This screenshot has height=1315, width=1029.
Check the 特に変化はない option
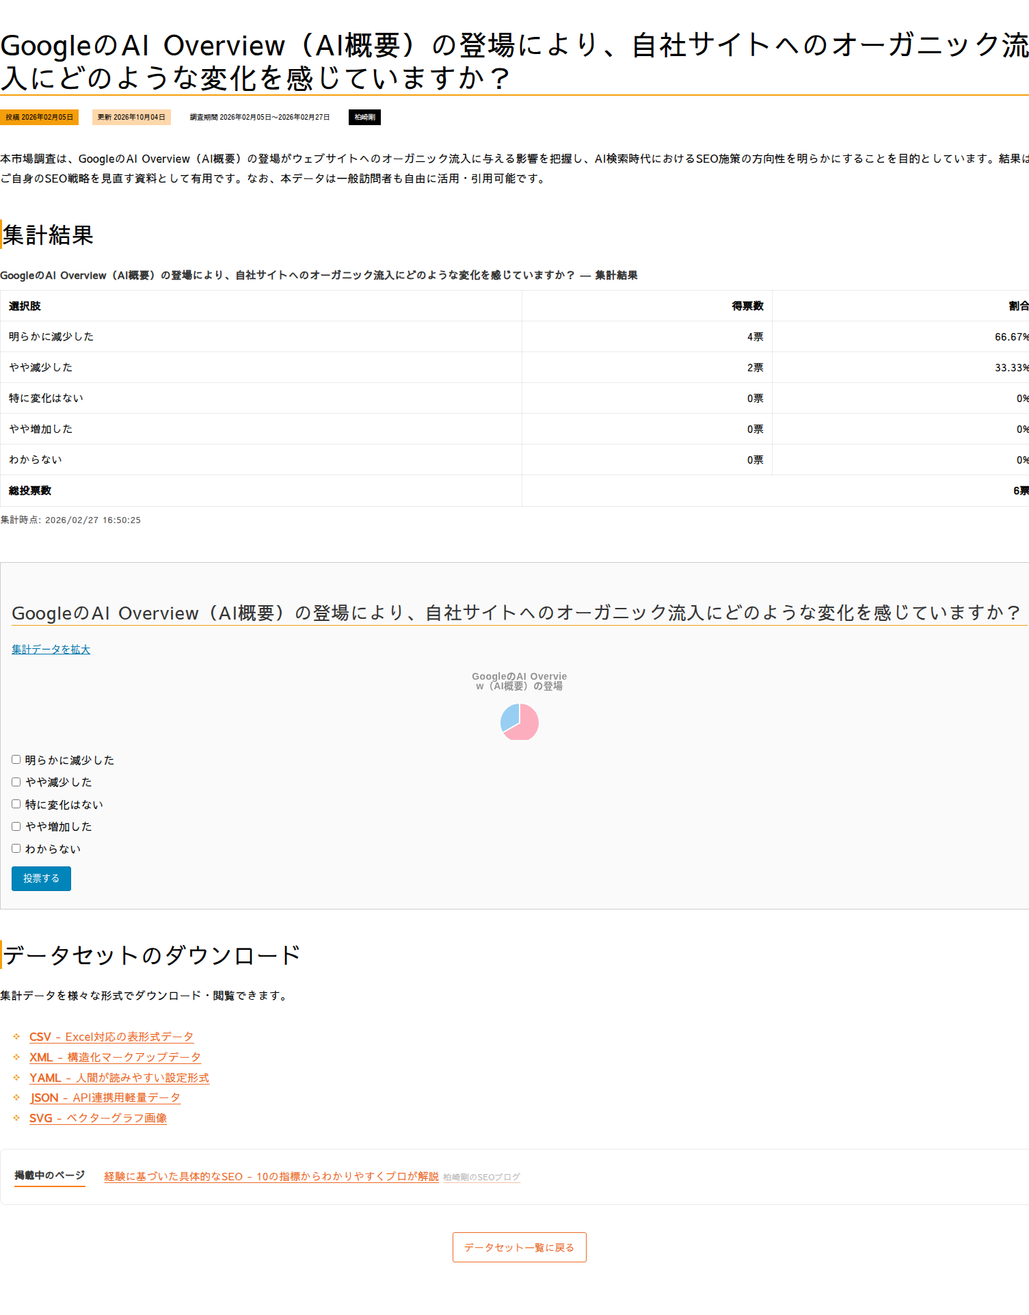(x=16, y=804)
